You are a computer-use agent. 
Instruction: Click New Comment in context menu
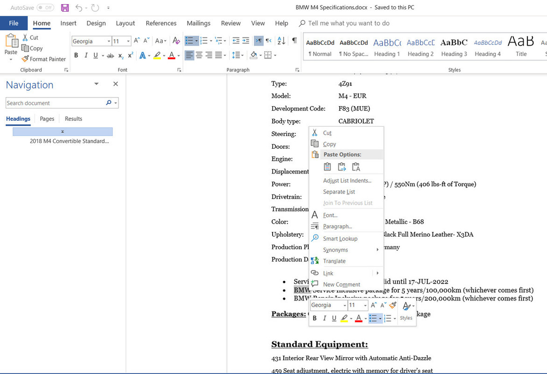[341, 284]
